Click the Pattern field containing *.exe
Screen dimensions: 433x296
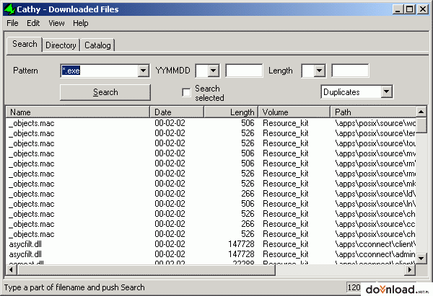click(100, 71)
